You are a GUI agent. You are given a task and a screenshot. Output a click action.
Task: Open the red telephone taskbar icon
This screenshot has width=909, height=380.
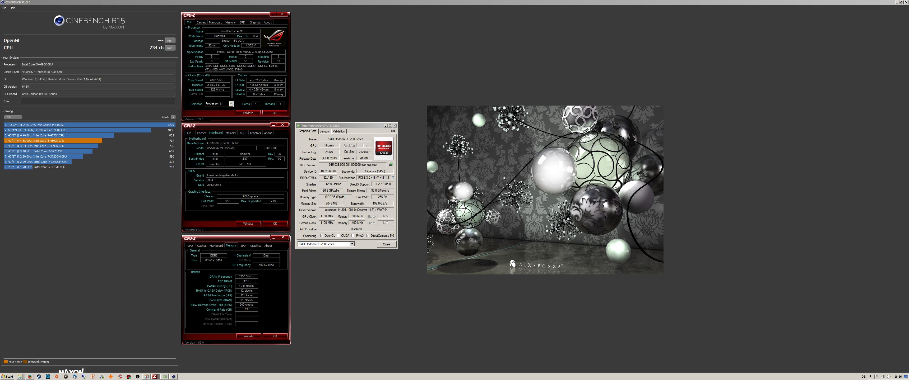point(129,377)
